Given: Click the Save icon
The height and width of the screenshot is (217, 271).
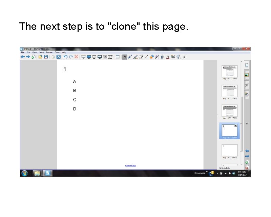Looking at the screenshot, I should (x=45, y=57).
